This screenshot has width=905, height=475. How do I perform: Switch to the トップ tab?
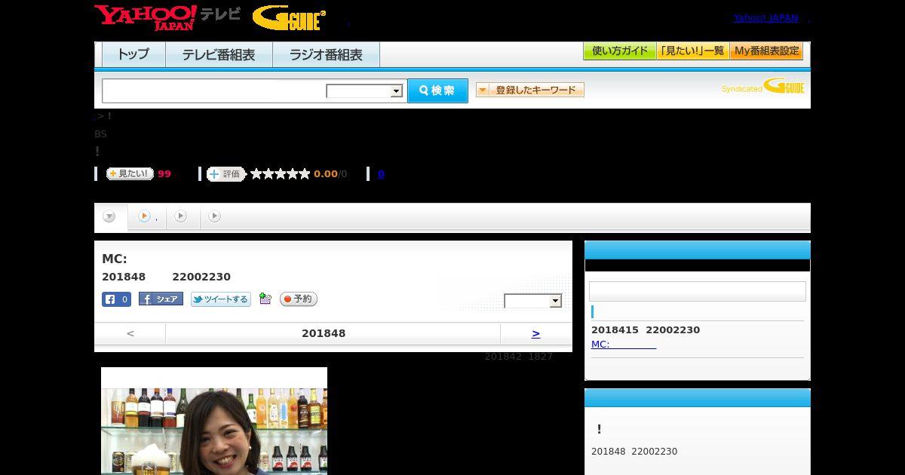tap(133, 54)
